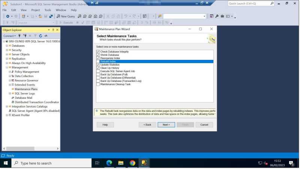Image resolution: width=300 pixels, height=169 pixels.
Task: Click the volume icon in system tray
Action: click(265, 163)
